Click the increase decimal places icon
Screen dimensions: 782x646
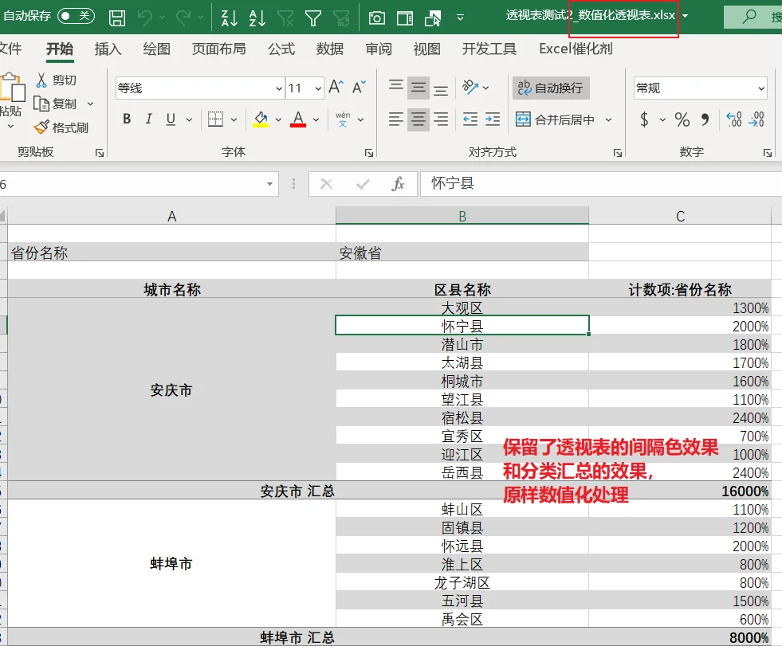pos(733,119)
